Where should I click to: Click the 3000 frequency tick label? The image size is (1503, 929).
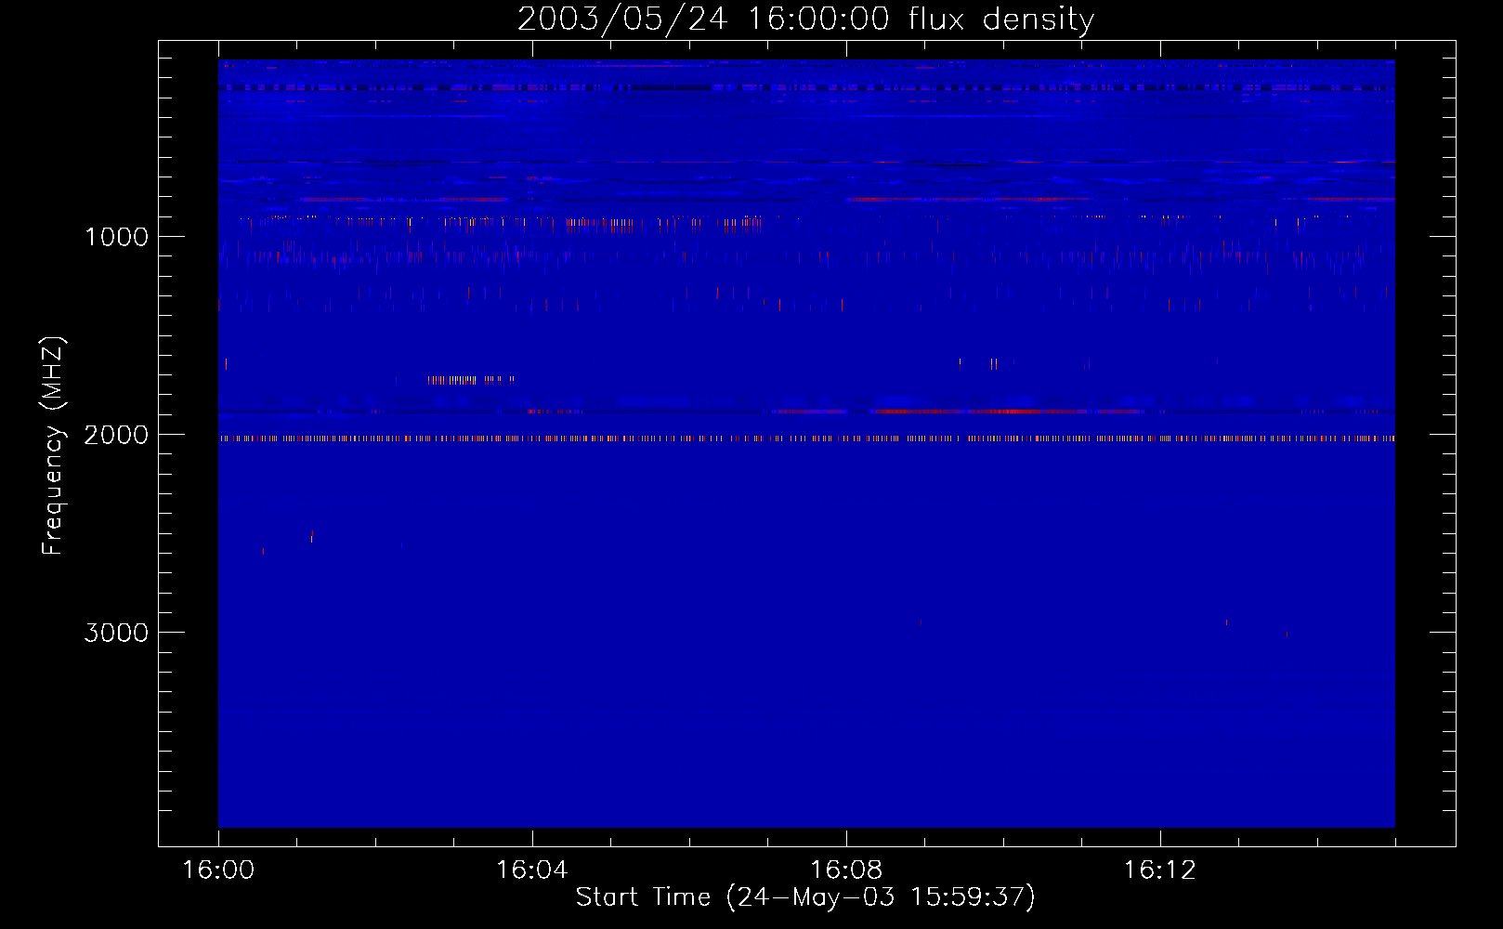point(116,633)
